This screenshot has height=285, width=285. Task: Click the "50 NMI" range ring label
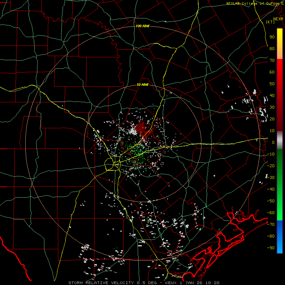pyautogui.click(x=143, y=85)
